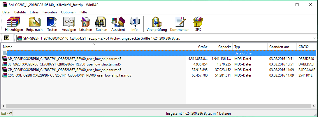
Task: Click CRC32 value 3544101E
Action: pos(306,75)
